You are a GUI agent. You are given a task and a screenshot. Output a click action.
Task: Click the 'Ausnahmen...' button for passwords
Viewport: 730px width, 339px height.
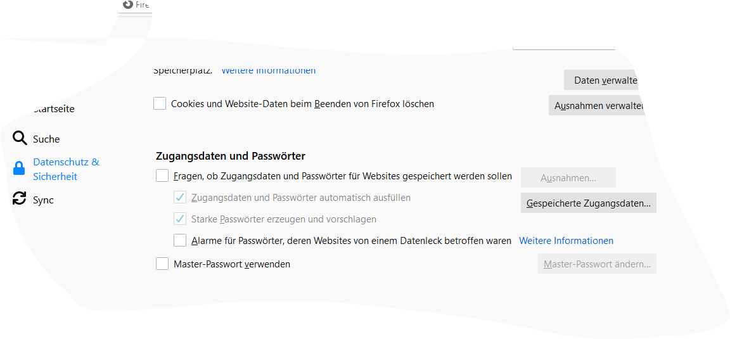pyautogui.click(x=568, y=178)
